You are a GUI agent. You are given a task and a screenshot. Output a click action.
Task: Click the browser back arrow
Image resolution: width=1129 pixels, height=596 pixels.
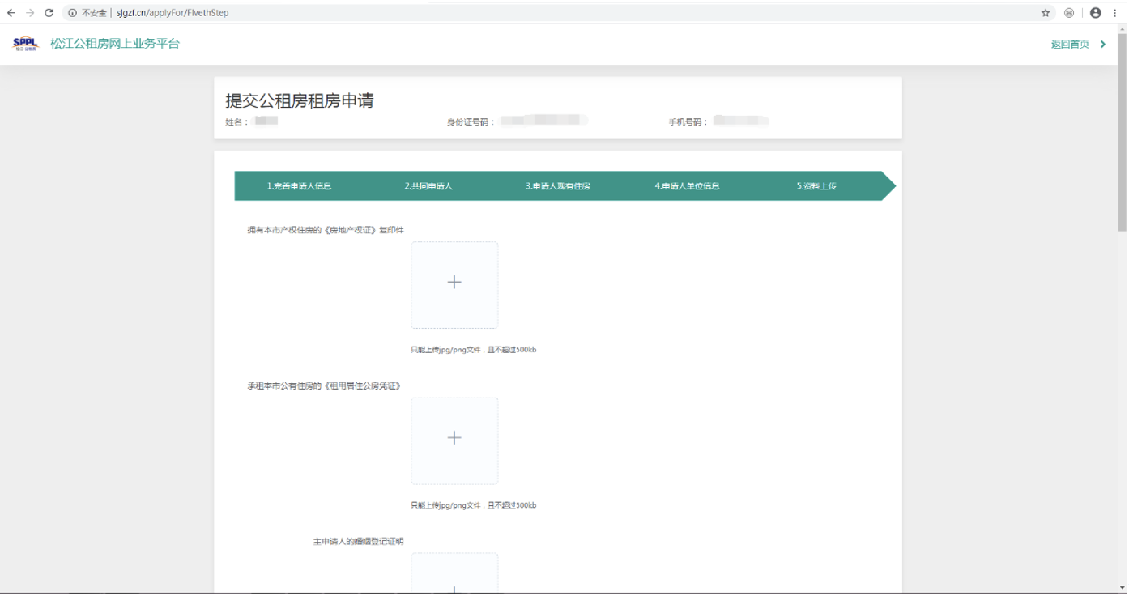[x=11, y=13]
